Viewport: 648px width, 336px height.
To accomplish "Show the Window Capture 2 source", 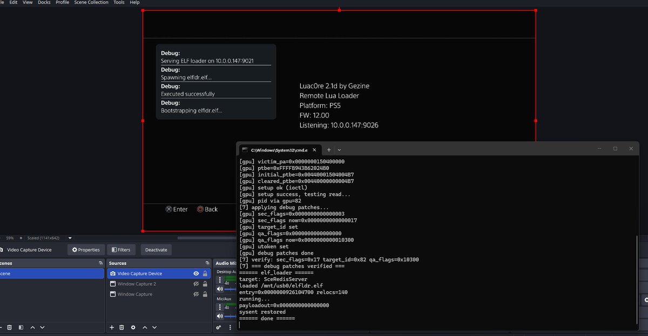I will (x=197, y=284).
